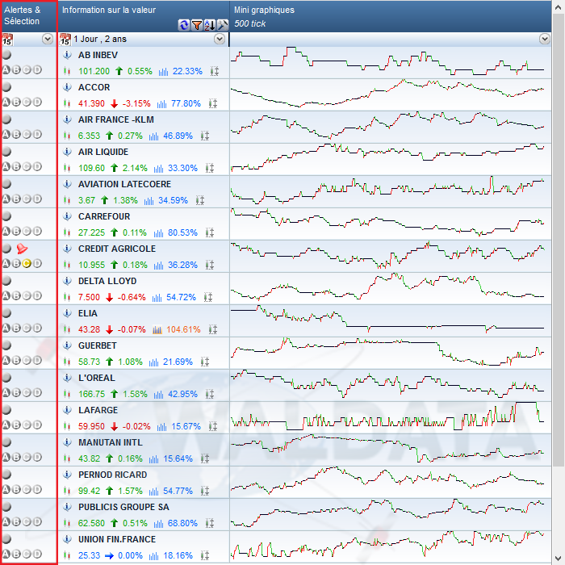Viewport: 565px width, 565px height.
Task: Refresh the stock list with the blue arrows icon
Action: pos(184,25)
